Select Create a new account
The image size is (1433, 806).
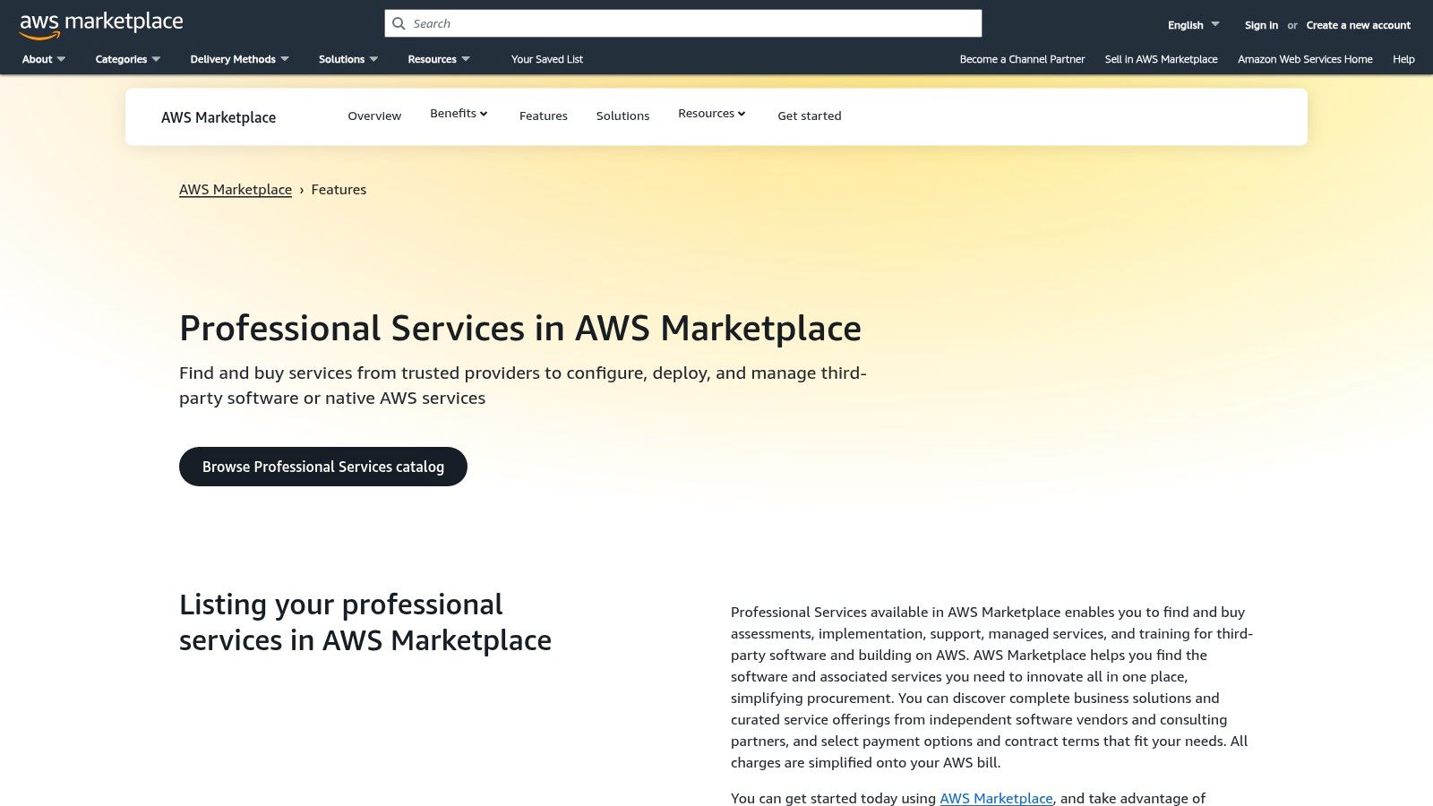1358,25
